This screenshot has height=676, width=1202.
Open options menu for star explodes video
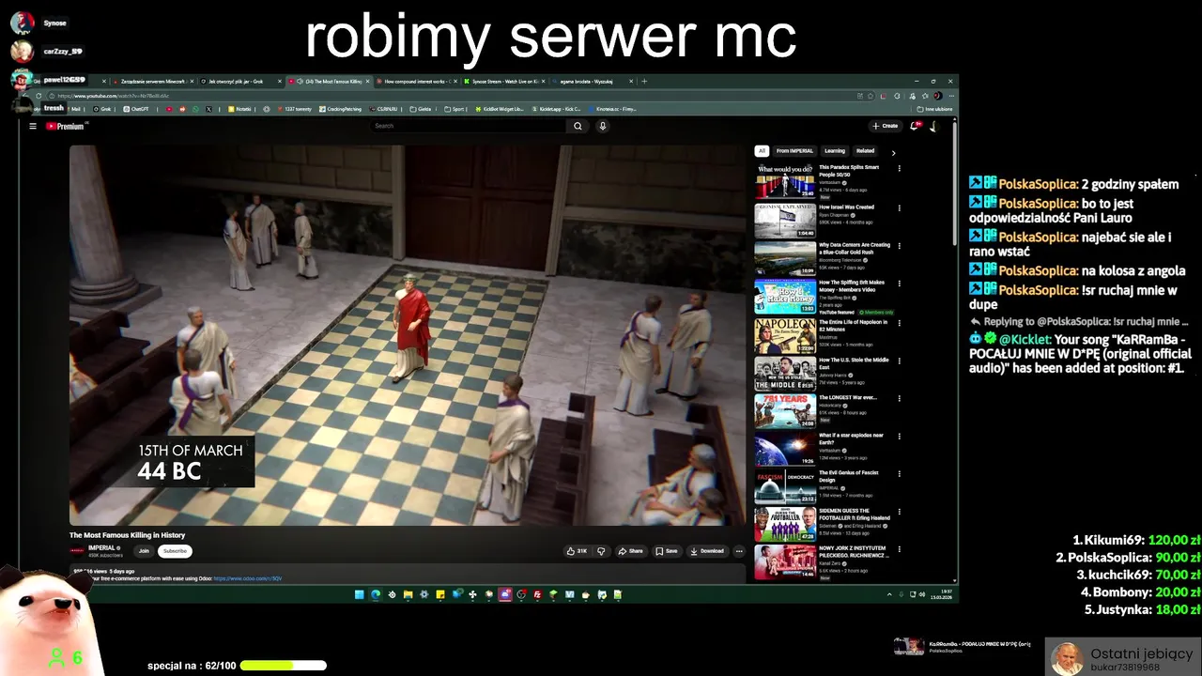pos(899,437)
